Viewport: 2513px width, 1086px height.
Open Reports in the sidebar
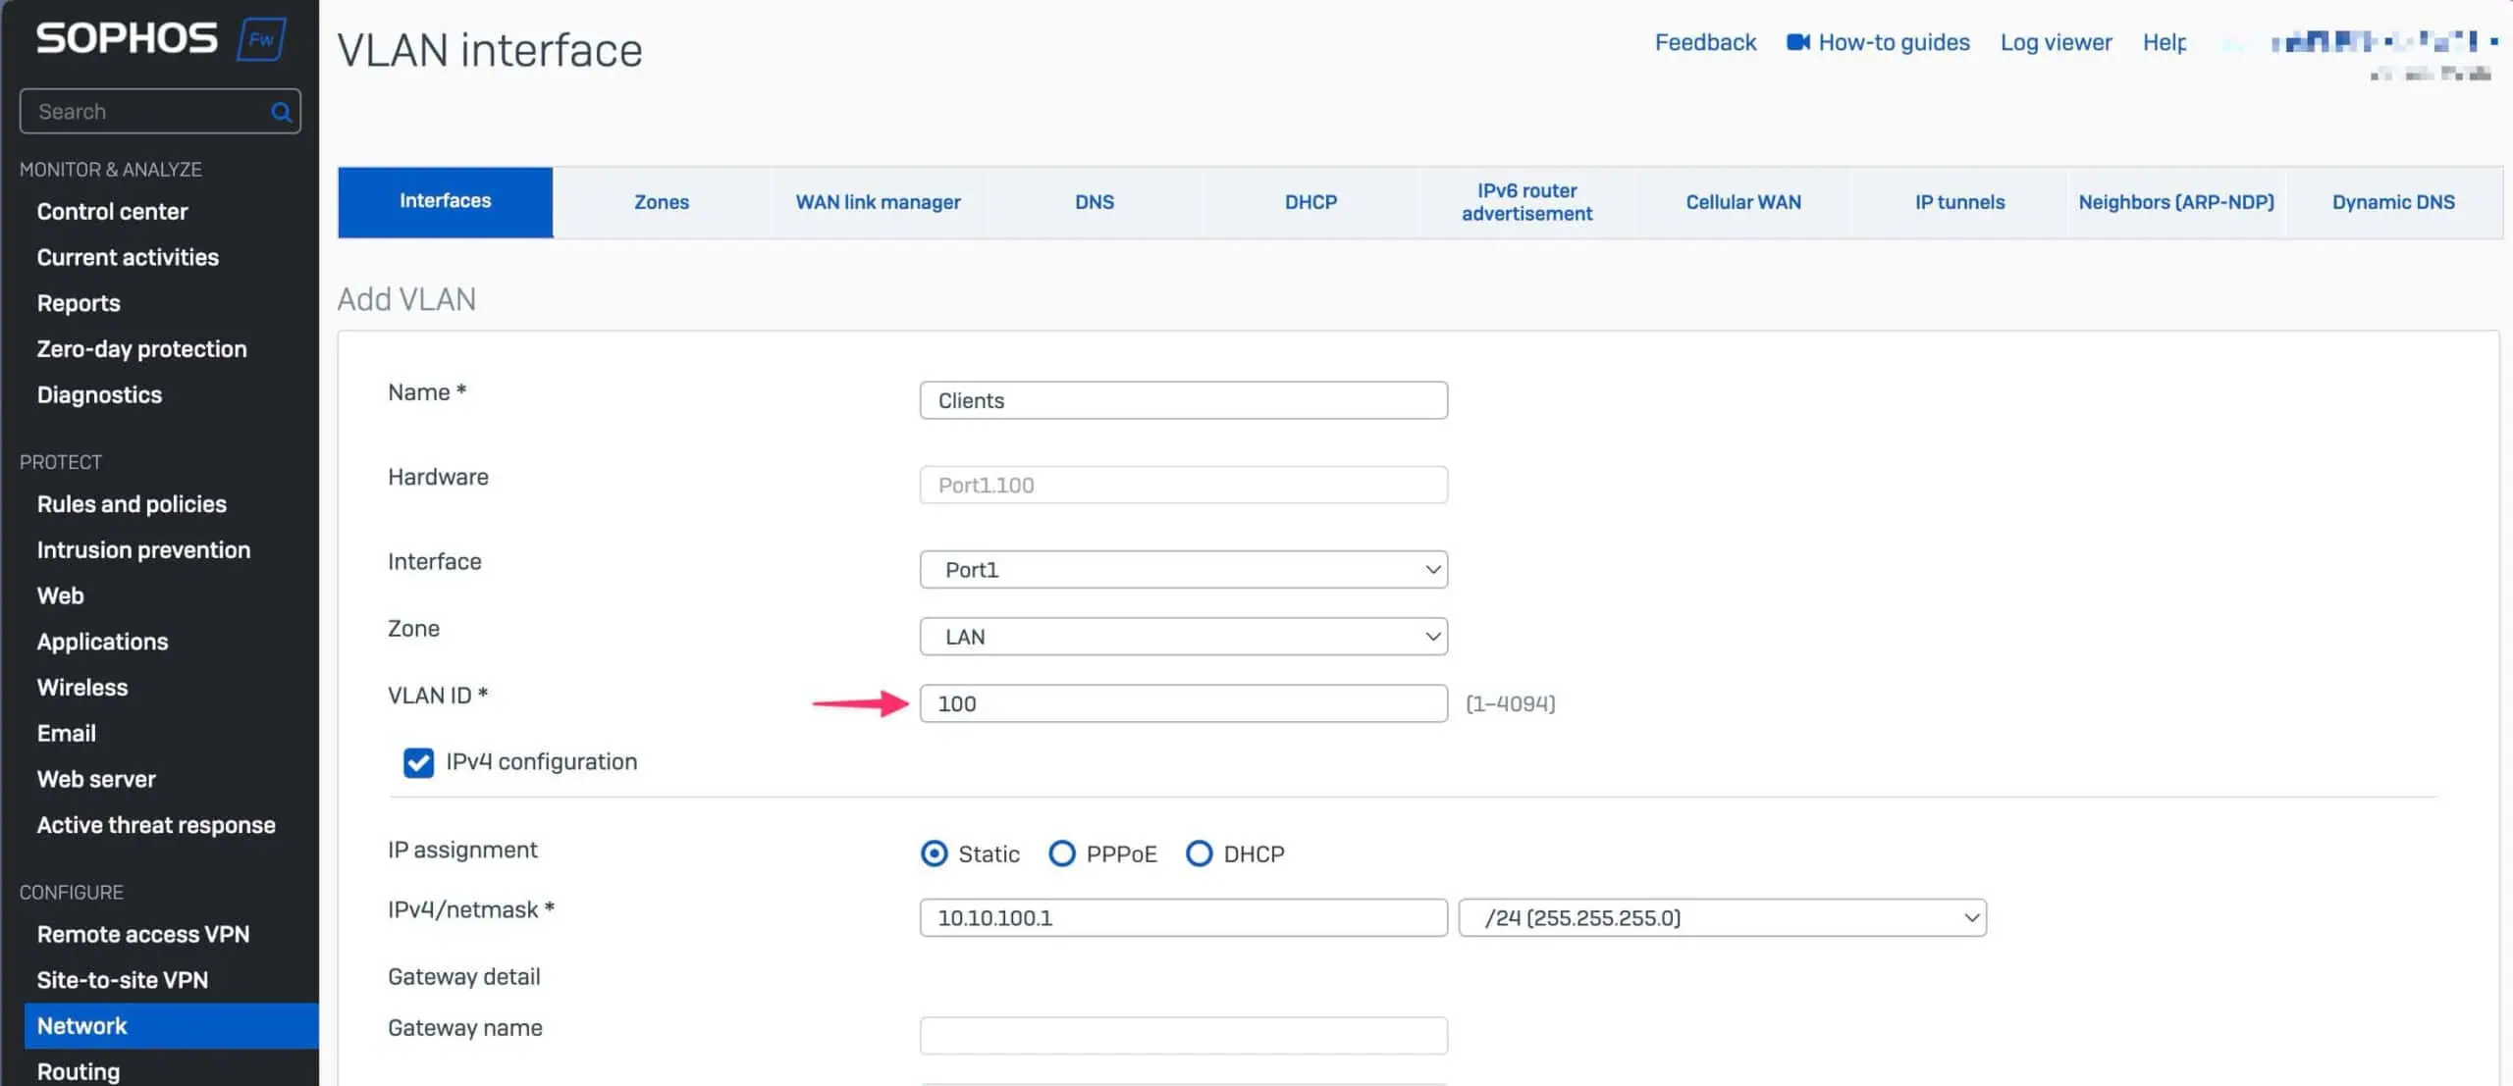[x=79, y=304]
